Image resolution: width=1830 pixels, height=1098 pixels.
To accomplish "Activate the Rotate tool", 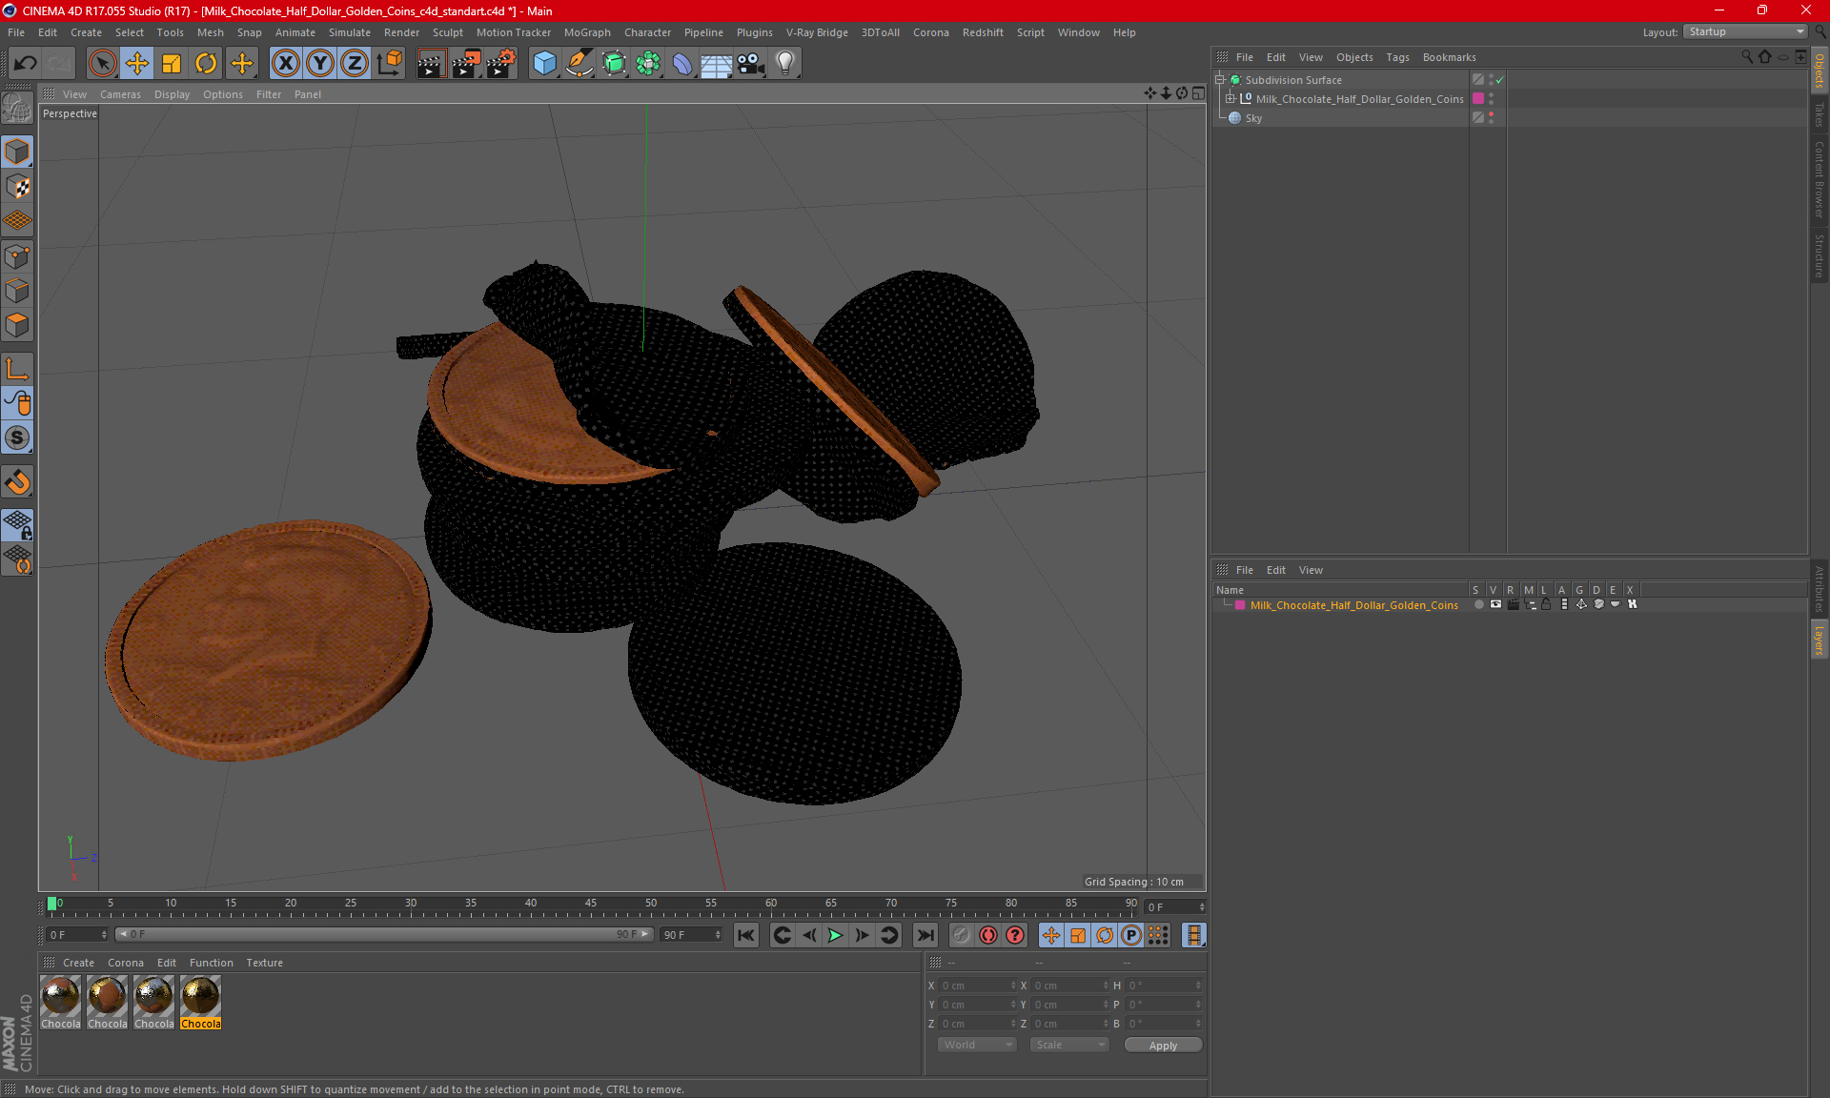I will click(x=206, y=63).
